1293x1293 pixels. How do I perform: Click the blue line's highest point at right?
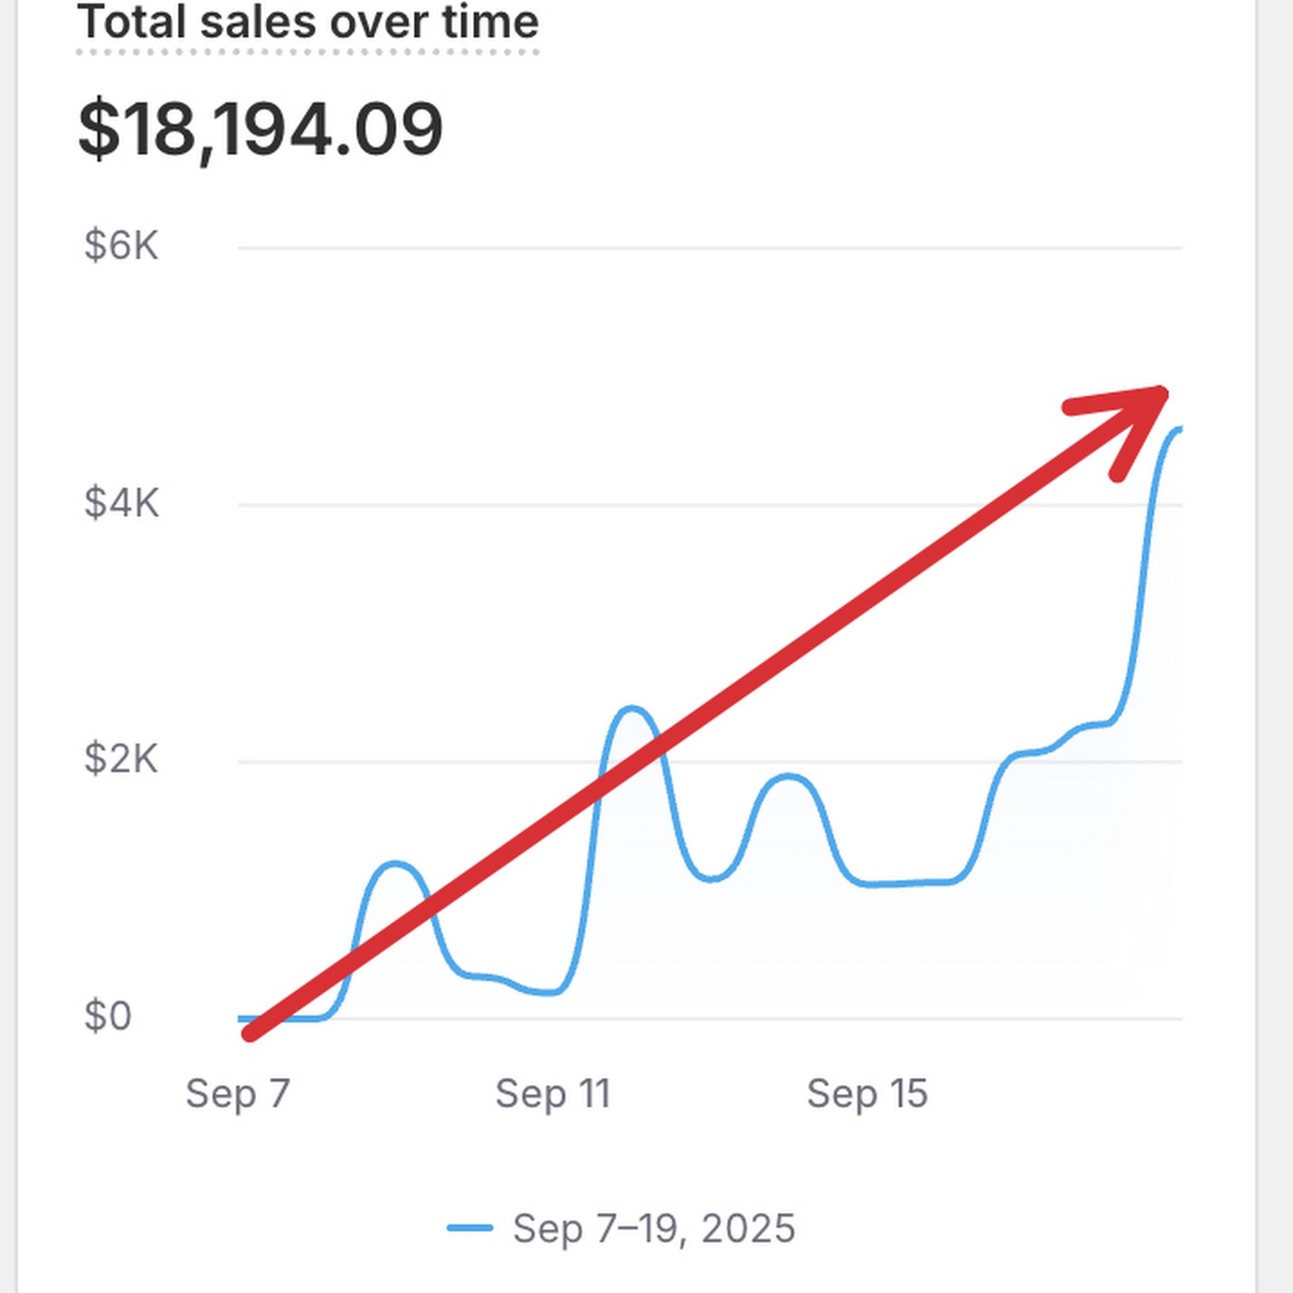point(1178,429)
